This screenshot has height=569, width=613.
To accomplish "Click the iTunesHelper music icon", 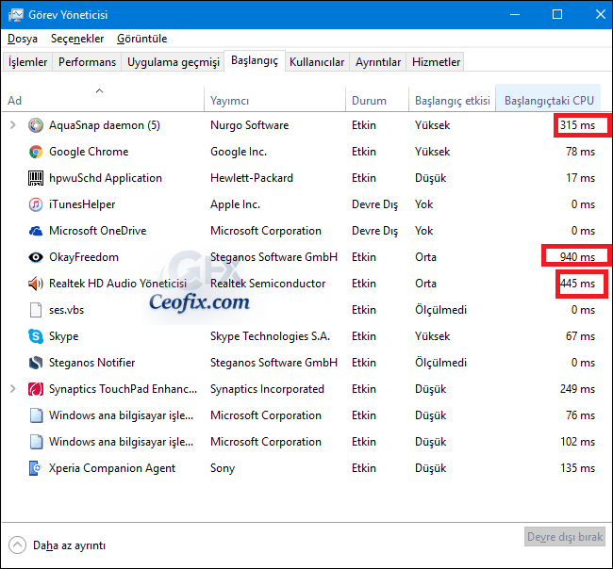I will [36, 204].
